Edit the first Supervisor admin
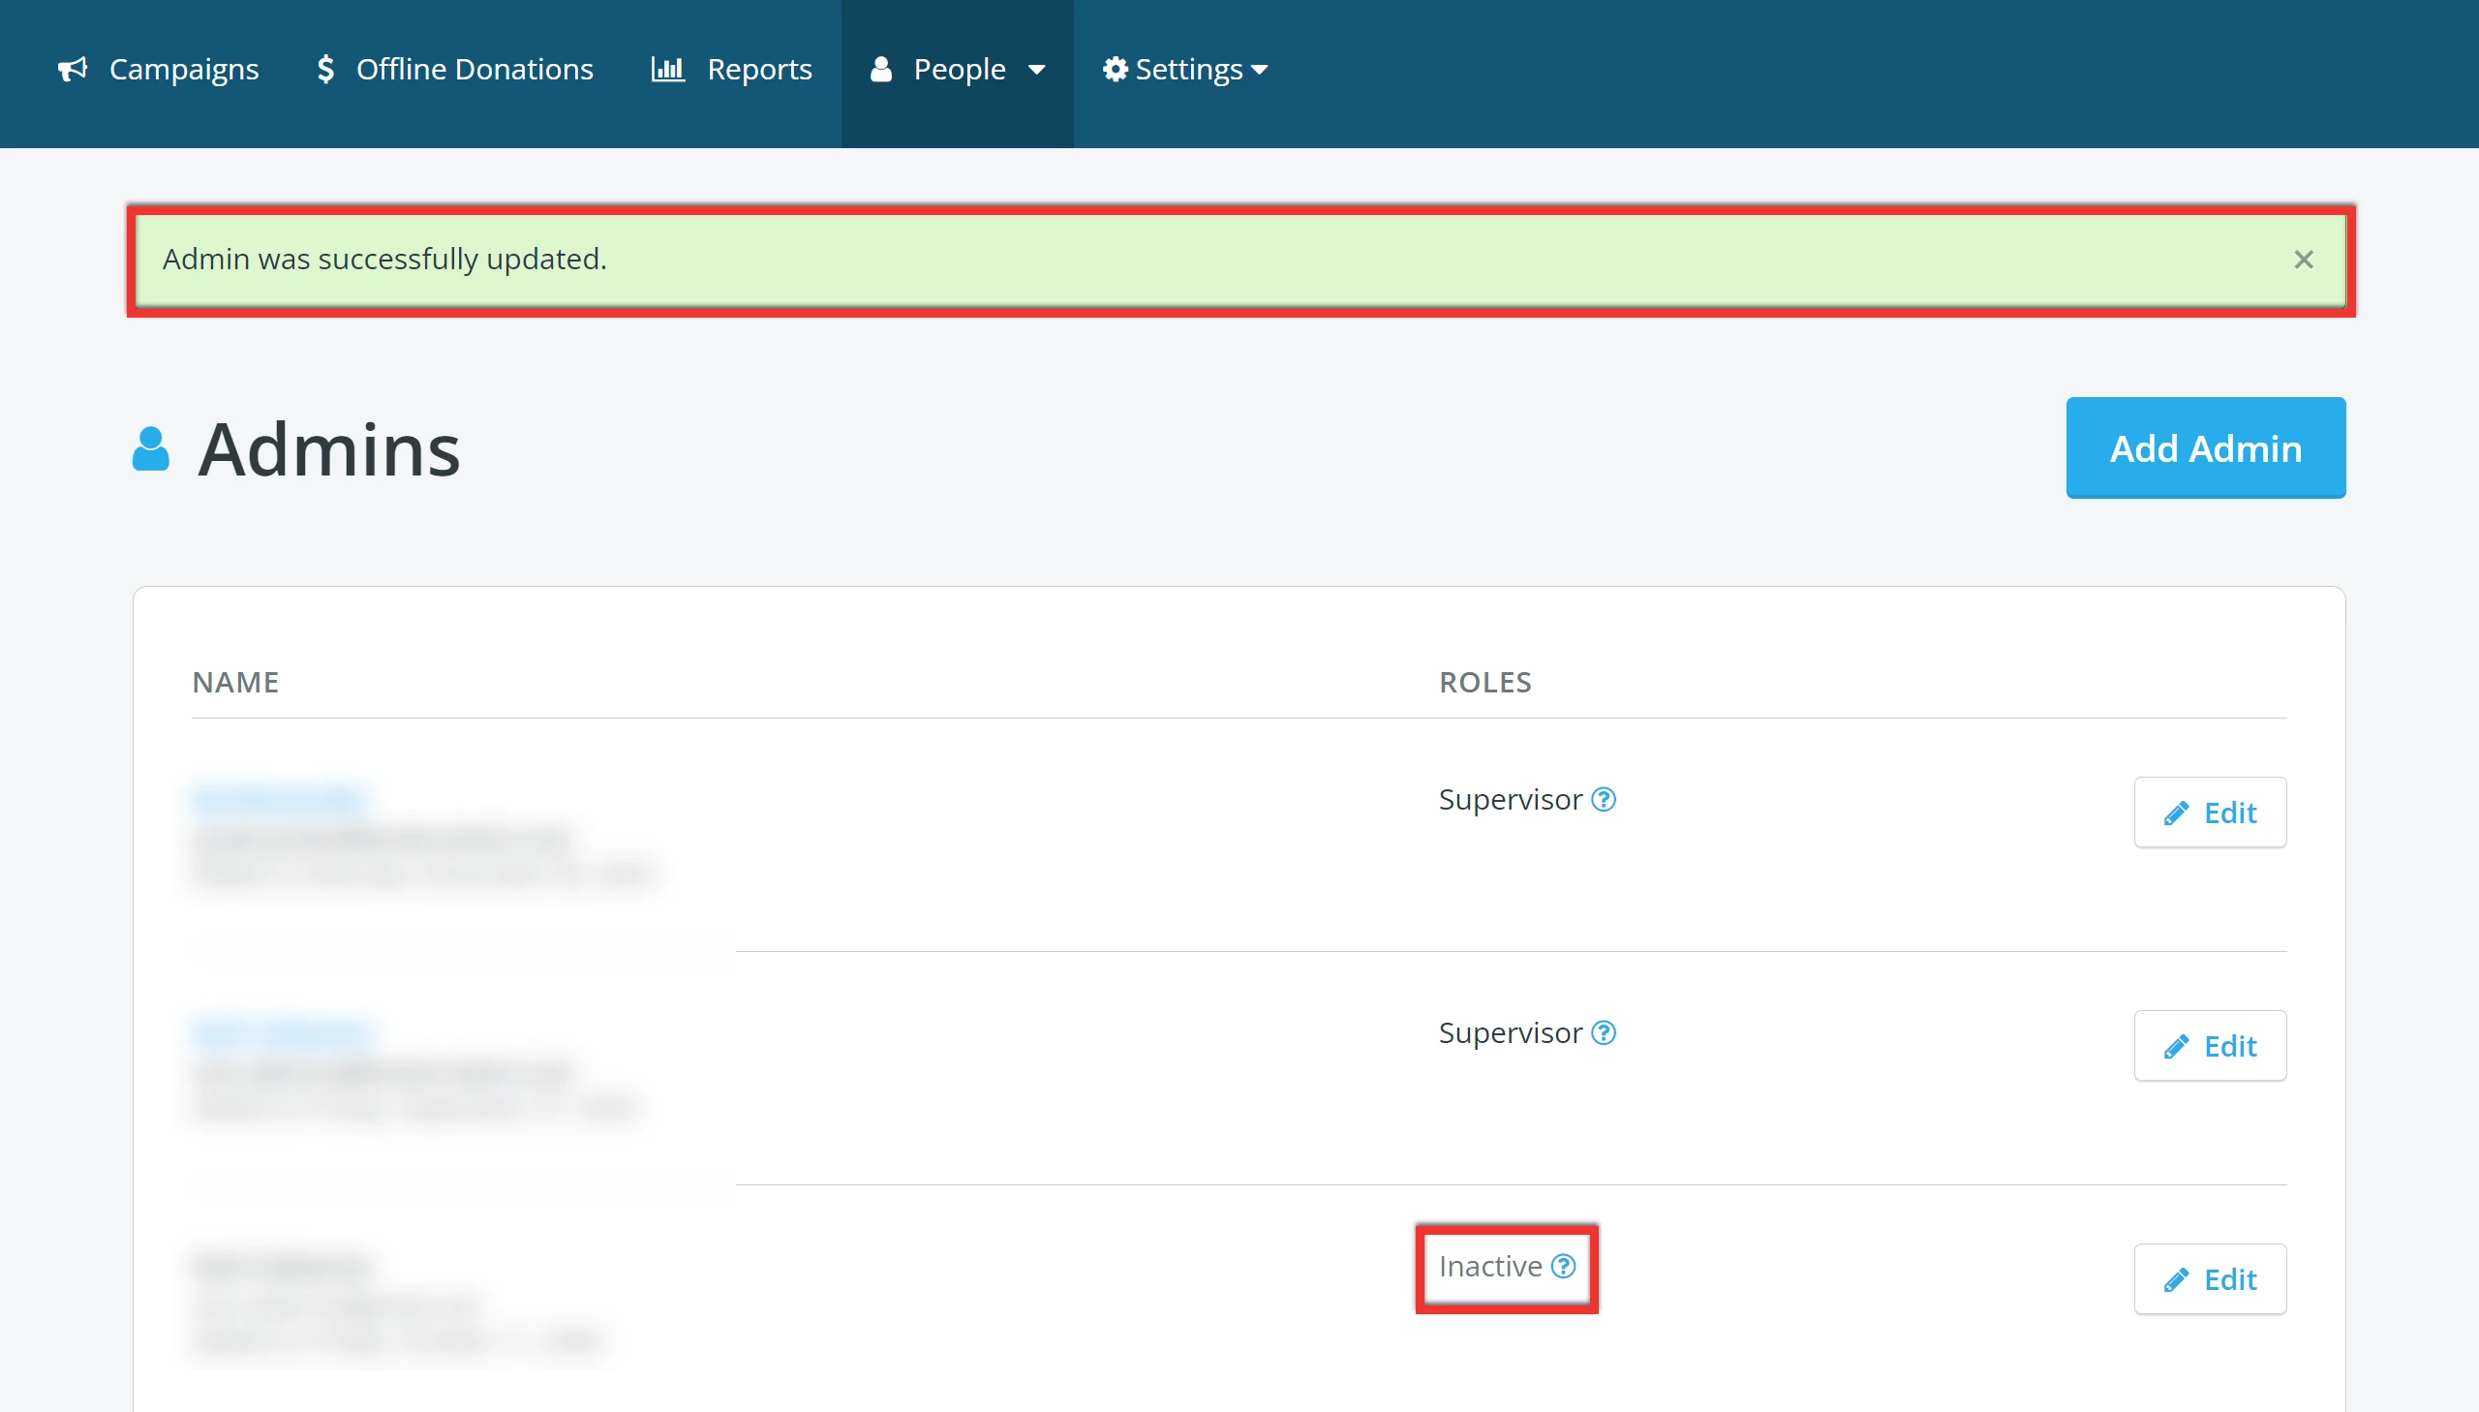2479x1412 pixels. click(x=2210, y=813)
